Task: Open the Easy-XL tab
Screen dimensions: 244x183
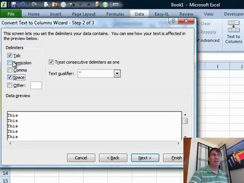Action: pyautogui.click(x=162, y=14)
